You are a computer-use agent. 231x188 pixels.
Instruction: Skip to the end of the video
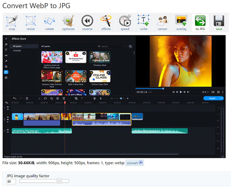pos(188,92)
